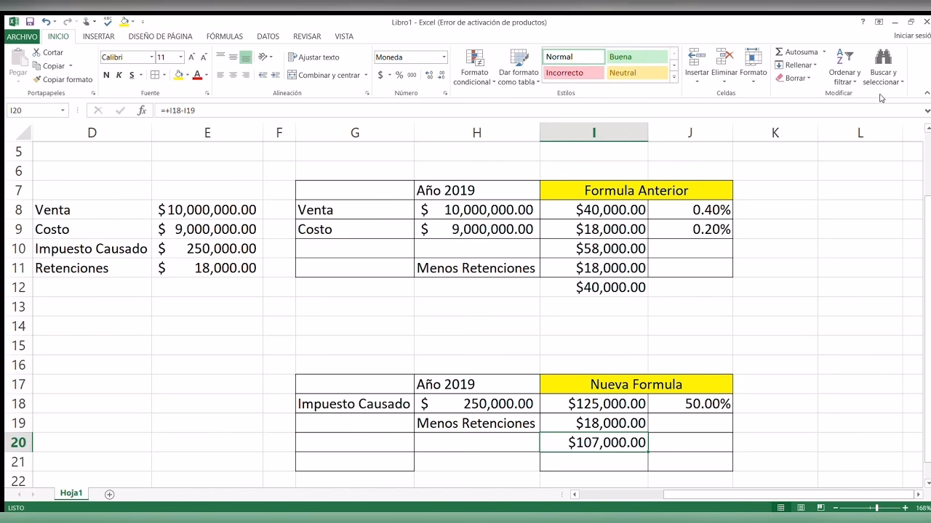Image resolution: width=931 pixels, height=523 pixels.
Task: Click the Copiar formato paintbrush
Action: coord(37,79)
